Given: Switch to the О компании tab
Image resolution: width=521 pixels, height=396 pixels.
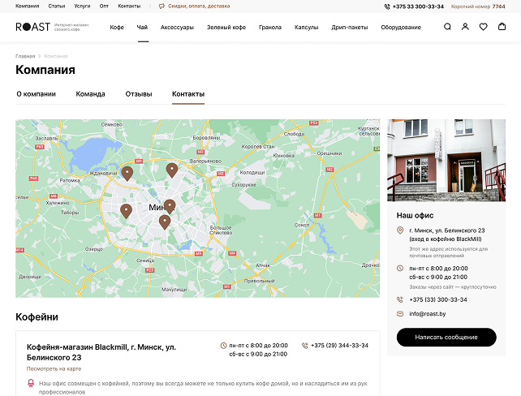Looking at the screenshot, I should click(37, 94).
